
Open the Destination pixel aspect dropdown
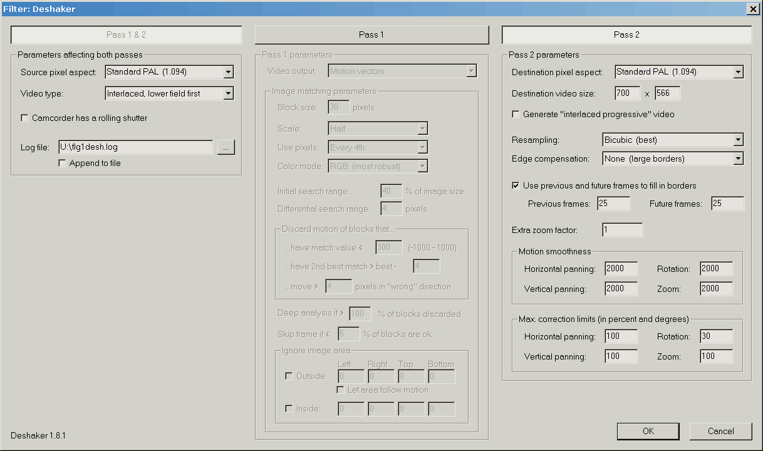coord(738,72)
